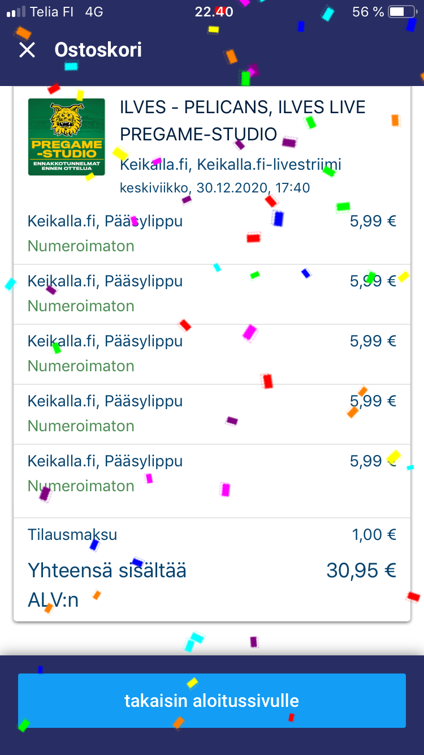Tap the 56 % battery percentage
This screenshot has height=755, width=424.
(x=368, y=12)
